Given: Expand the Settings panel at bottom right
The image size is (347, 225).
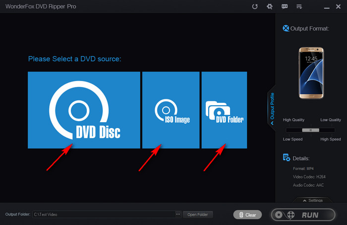Looking at the screenshot, I should coord(313,200).
